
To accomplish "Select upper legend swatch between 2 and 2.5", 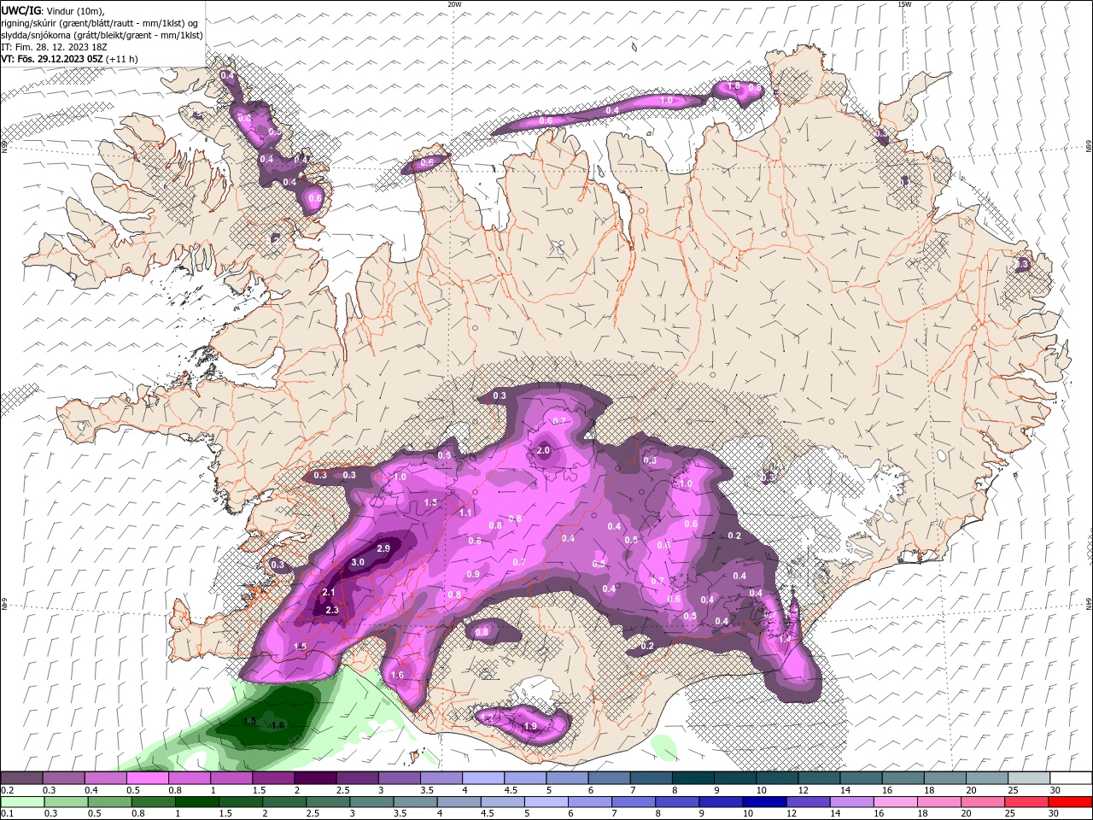I will [315, 778].
